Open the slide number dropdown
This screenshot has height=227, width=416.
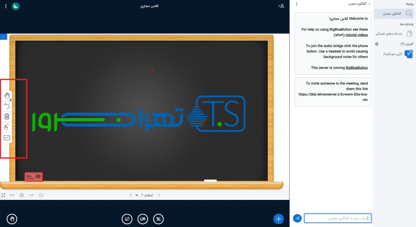click(x=144, y=195)
